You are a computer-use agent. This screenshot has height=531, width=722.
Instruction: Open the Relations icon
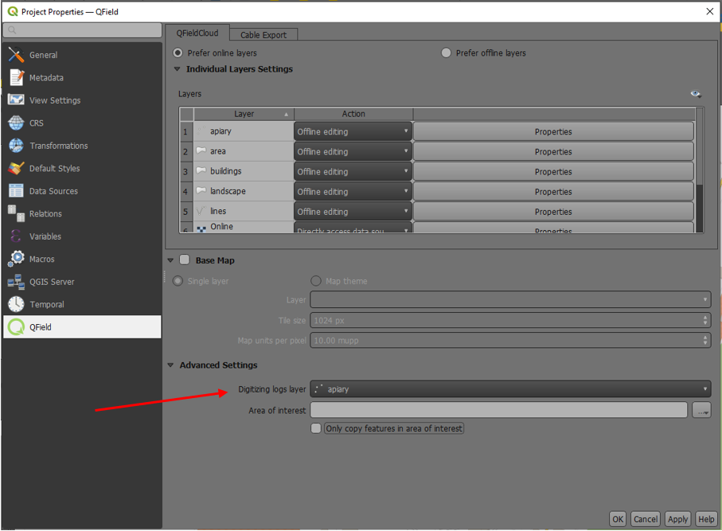[x=16, y=213]
